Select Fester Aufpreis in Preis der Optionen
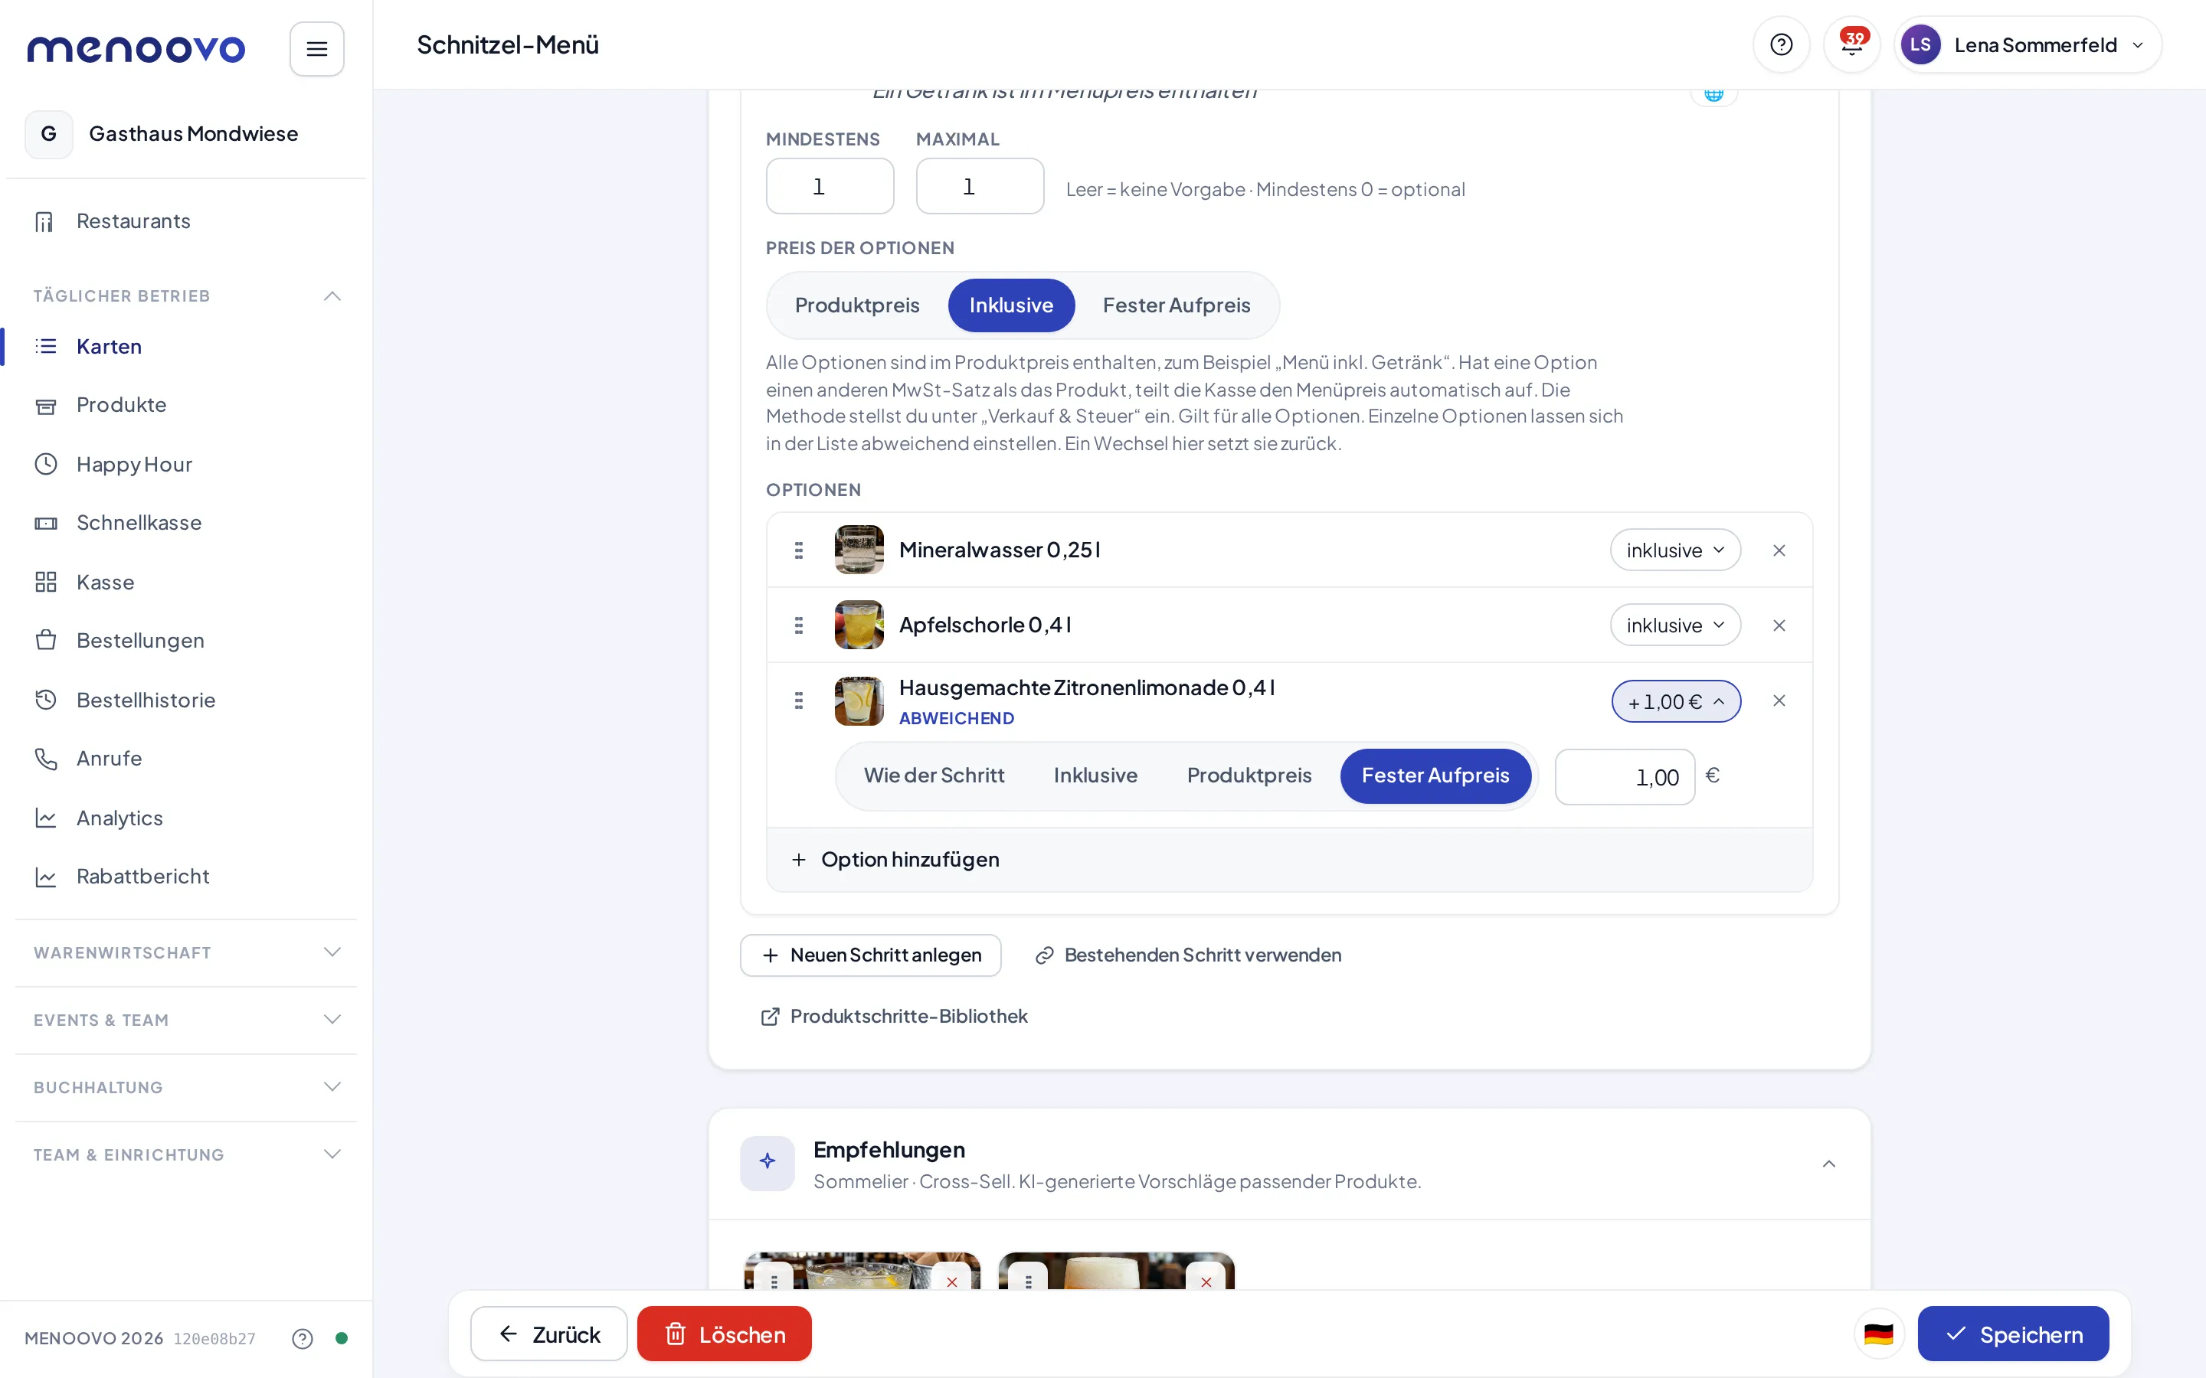Screen dimensions: 2206x1378 [1176, 305]
